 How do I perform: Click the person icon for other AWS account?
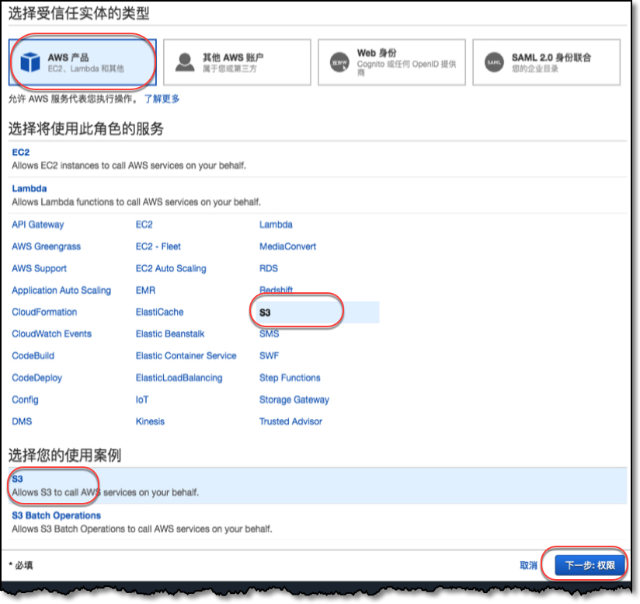pyautogui.click(x=185, y=62)
